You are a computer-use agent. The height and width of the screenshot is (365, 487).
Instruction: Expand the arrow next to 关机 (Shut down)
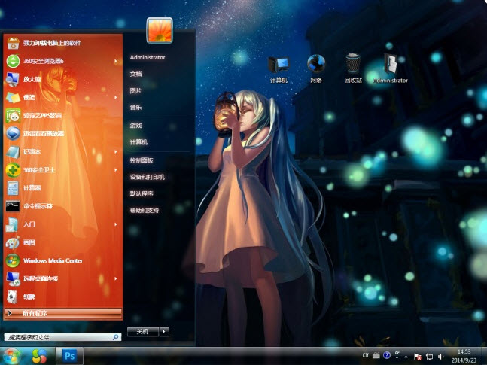click(x=164, y=331)
